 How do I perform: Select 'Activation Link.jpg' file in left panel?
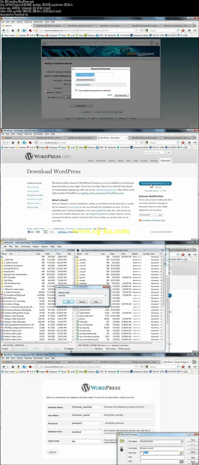11,303
